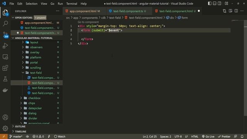Open Remote Explorer icon
The height and width of the screenshot is (139, 247).
pyautogui.click(x=5, y=57)
